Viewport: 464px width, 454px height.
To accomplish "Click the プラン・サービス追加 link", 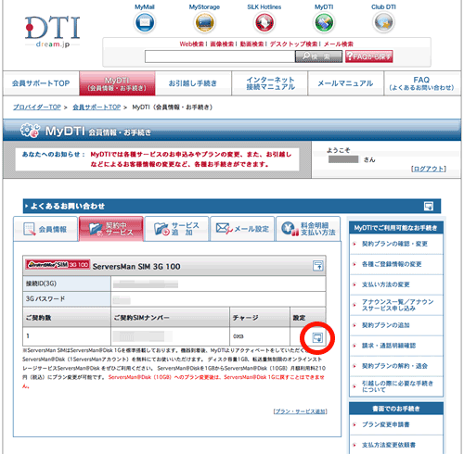I will tap(300, 411).
